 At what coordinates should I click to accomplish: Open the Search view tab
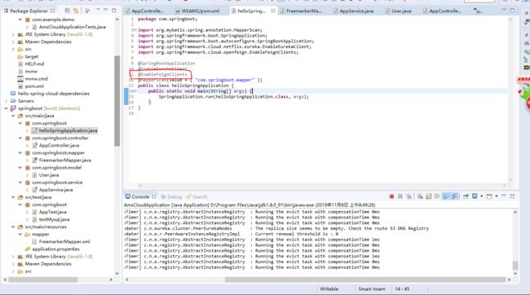[197, 196]
